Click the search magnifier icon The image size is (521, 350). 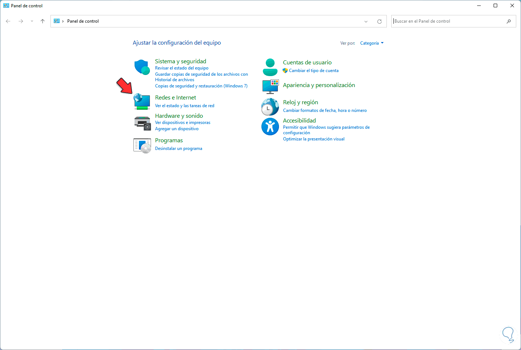coord(509,21)
